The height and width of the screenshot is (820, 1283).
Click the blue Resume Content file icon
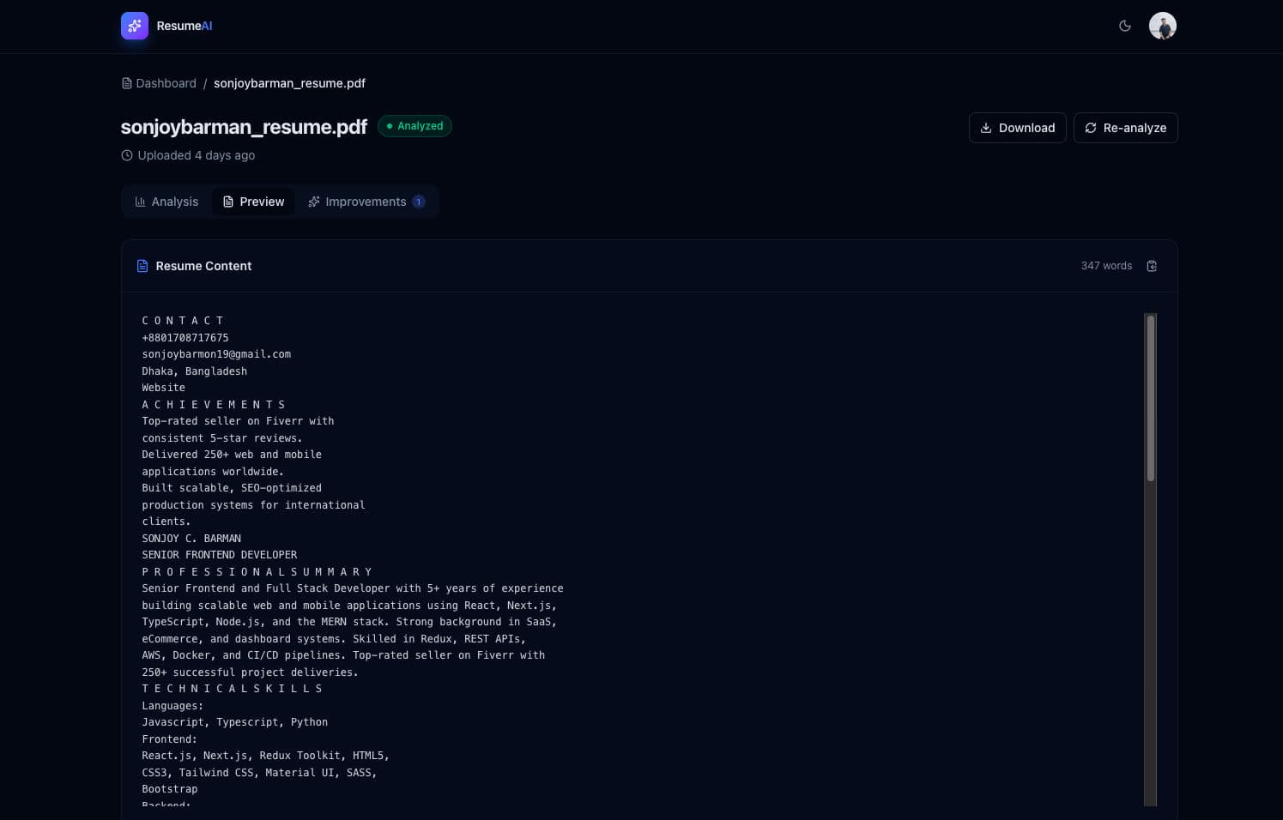click(142, 266)
